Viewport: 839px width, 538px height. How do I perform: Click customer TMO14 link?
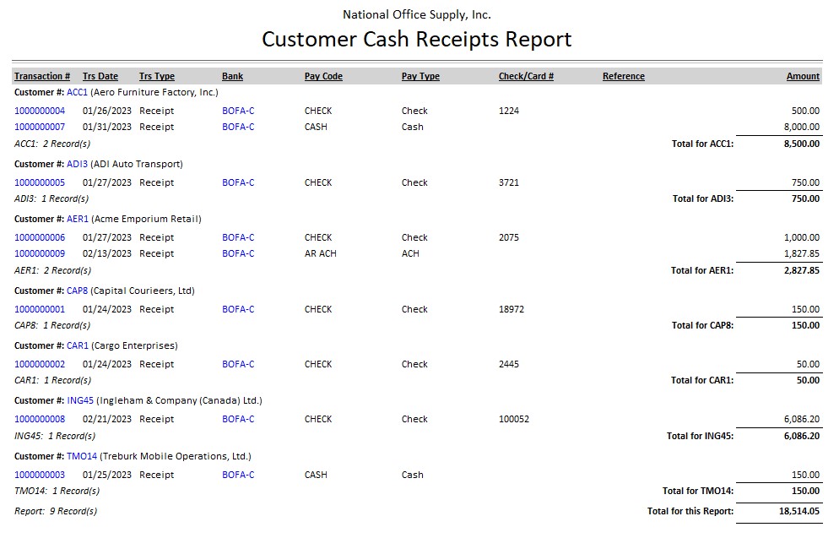(82, 456)
